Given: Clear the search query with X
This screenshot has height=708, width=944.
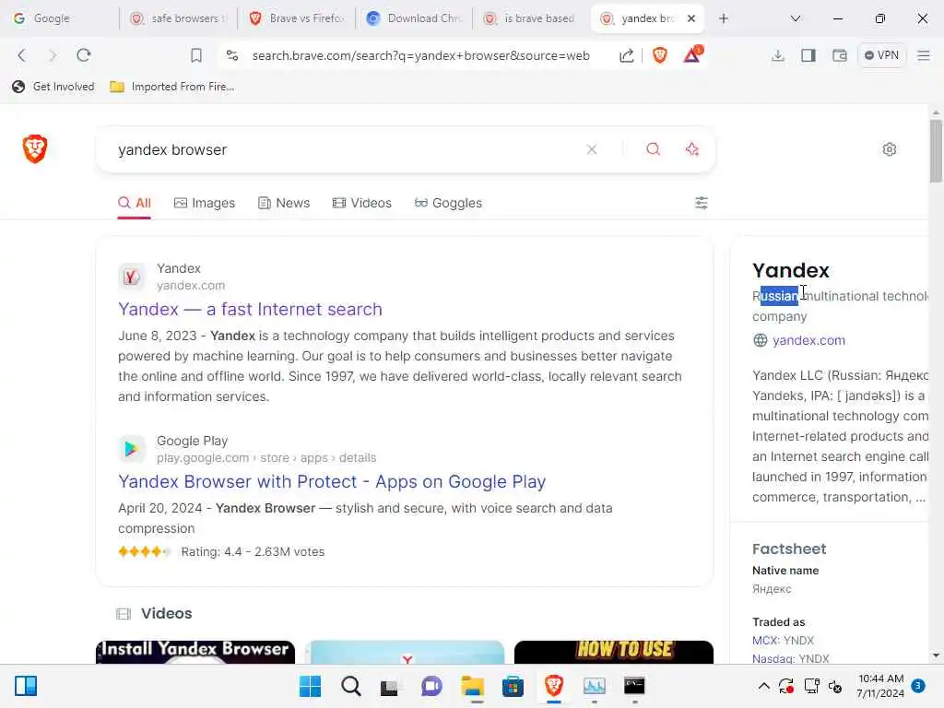Looking at the screenshot, I should click(x=592, y=149).
